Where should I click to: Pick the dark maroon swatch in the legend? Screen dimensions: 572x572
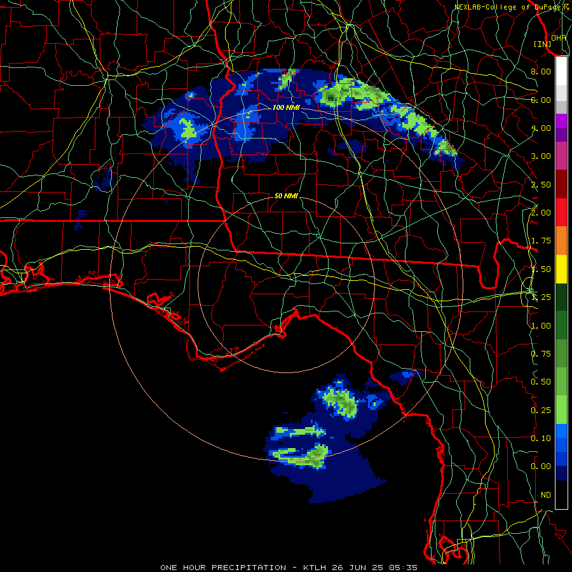pos(561,184)
